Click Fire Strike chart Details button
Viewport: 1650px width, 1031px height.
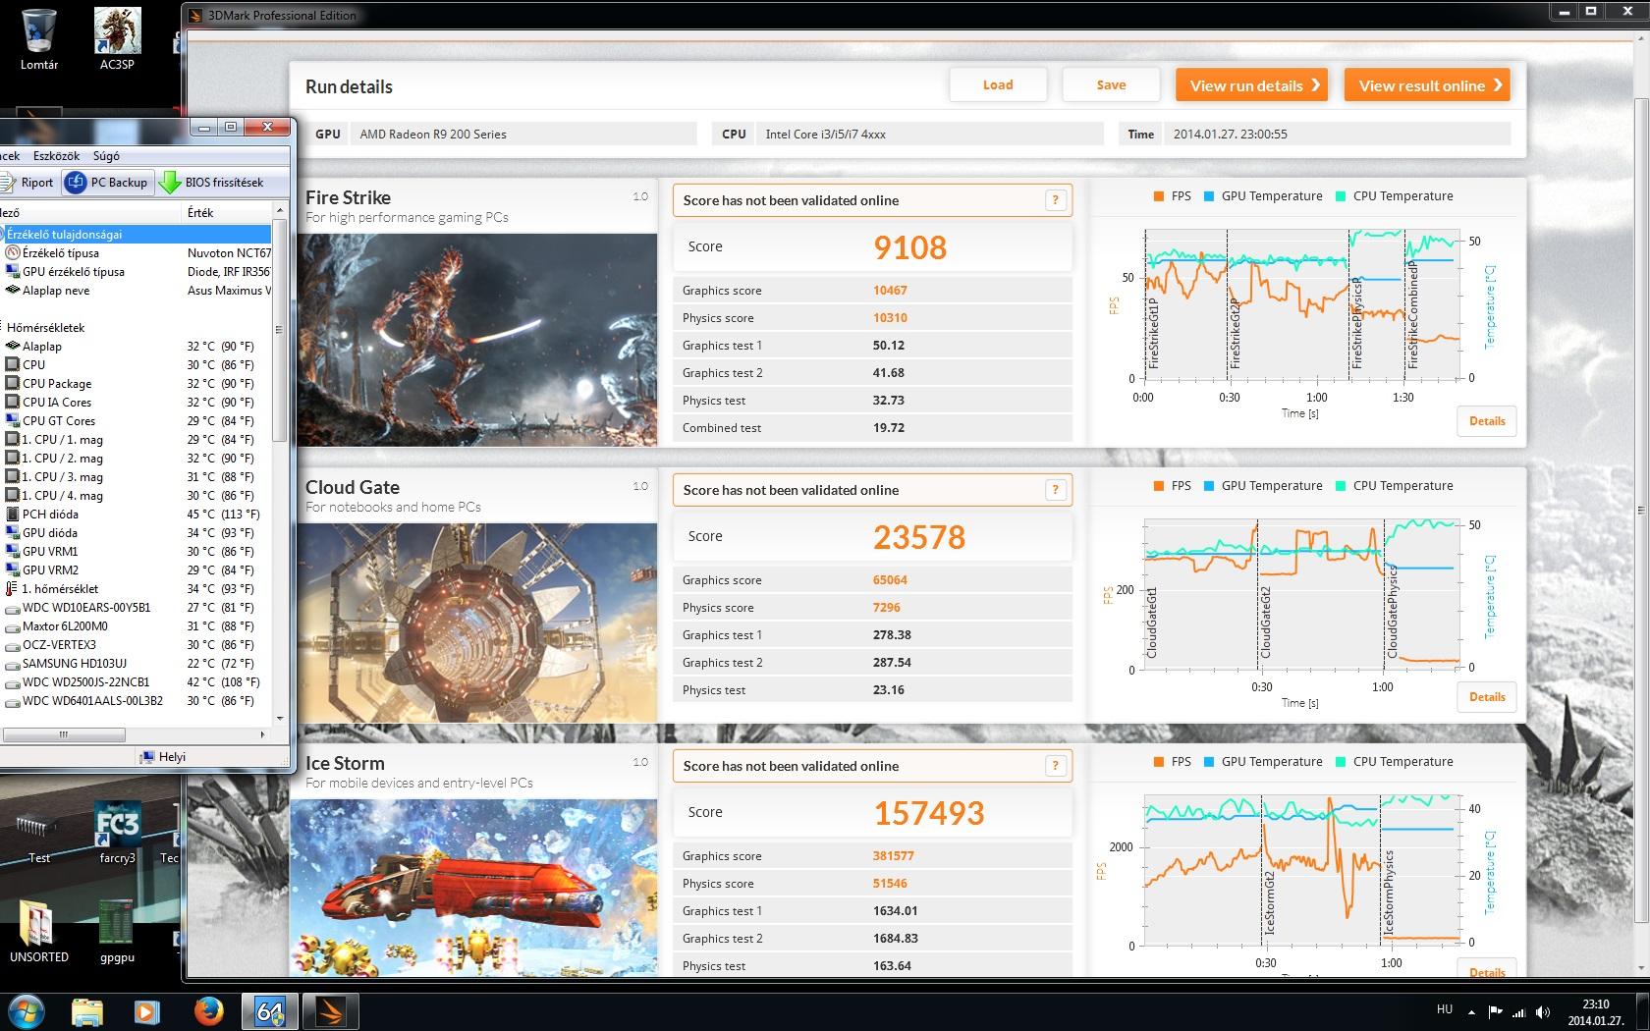(1487, 421)
